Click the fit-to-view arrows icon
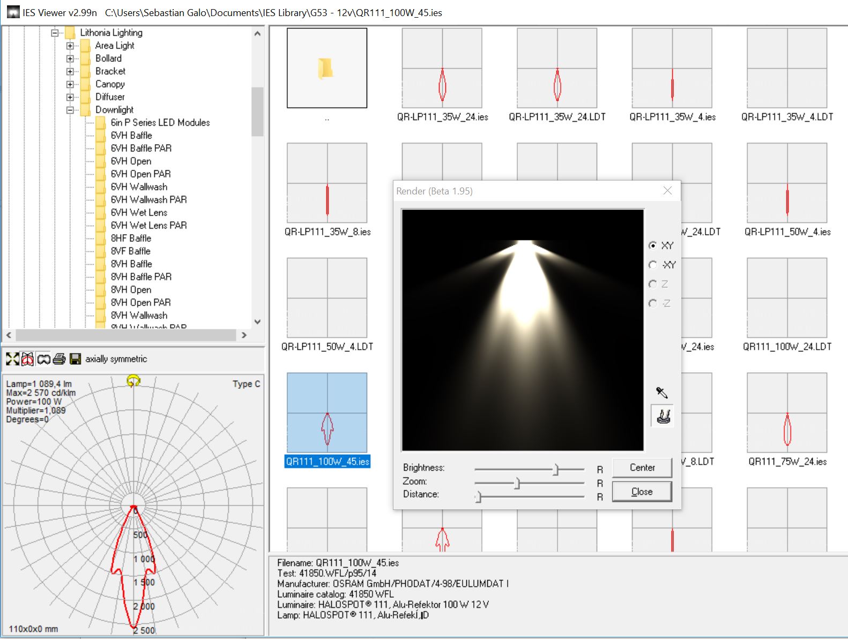848x639 pixels. point(12,359)
